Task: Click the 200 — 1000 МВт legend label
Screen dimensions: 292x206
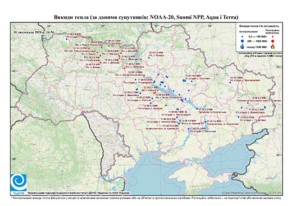Action: 257,41
